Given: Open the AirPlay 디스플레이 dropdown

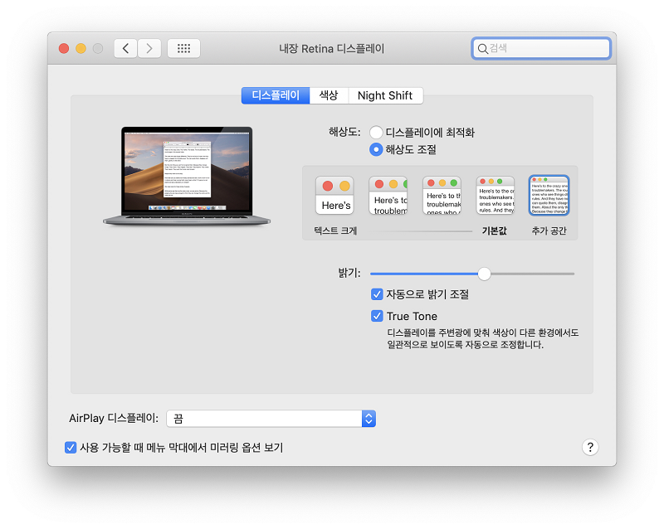Looking at the screenshot, I should [271, 419].
